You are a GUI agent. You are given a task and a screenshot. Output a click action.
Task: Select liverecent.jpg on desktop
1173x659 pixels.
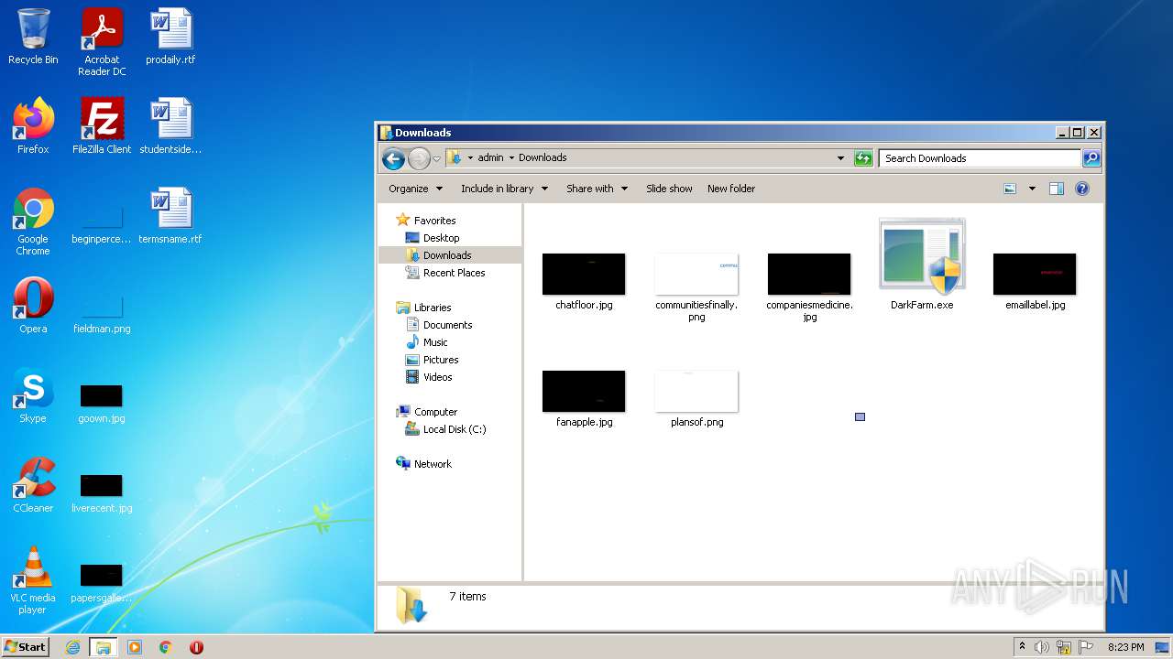102,493
